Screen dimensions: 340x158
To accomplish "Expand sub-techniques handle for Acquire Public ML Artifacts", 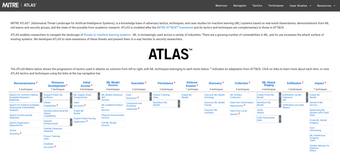I will point(71,96).
